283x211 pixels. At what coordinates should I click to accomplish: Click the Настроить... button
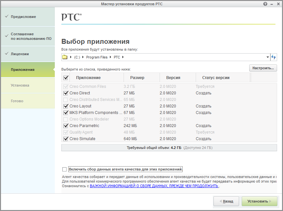(263, 68)
